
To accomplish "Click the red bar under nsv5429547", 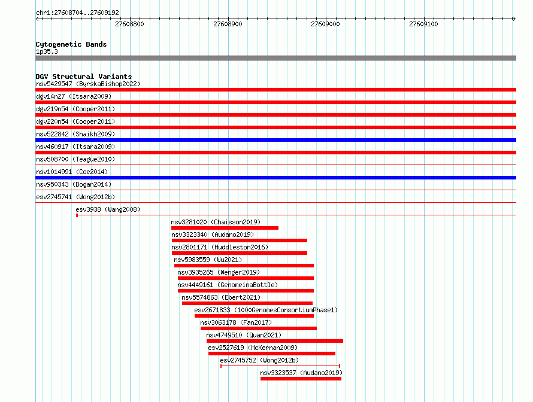I will click(x=275, y=90).
